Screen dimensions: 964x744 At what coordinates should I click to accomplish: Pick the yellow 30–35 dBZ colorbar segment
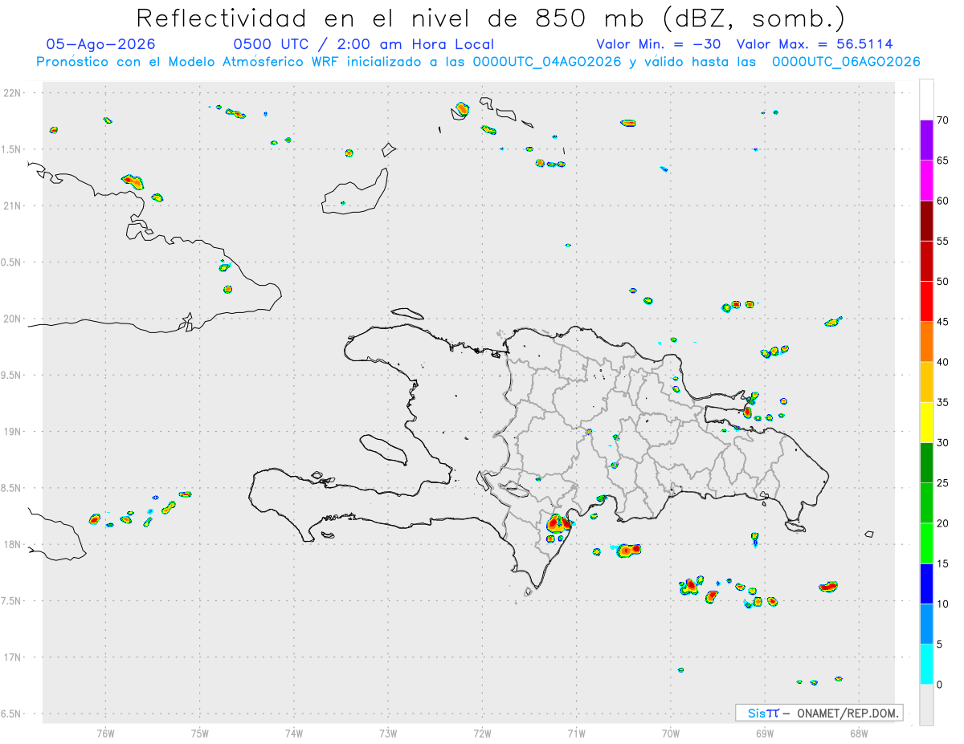[x=926, y=422]
